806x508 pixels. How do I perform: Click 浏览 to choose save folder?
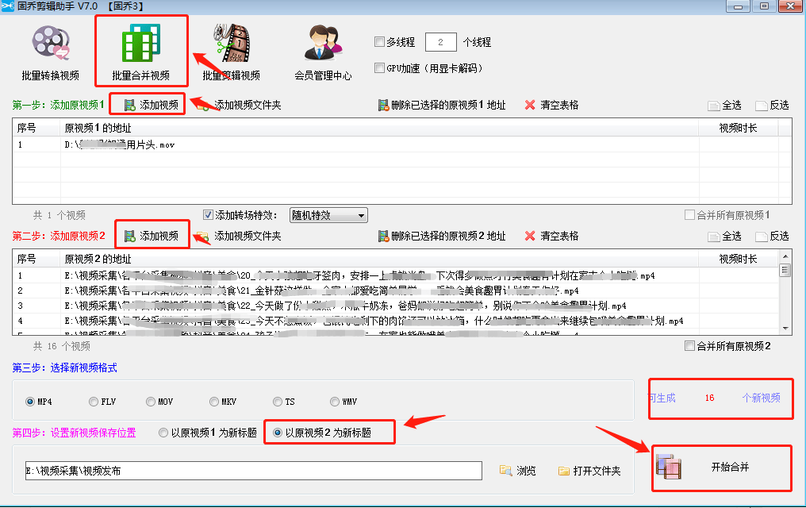coord(518,471)
